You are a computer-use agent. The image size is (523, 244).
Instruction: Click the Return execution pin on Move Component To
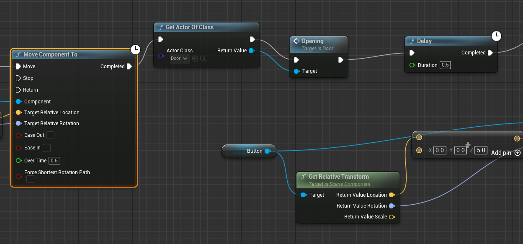click(18, 90)
